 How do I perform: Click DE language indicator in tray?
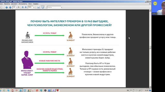click(x=128, y=90)
